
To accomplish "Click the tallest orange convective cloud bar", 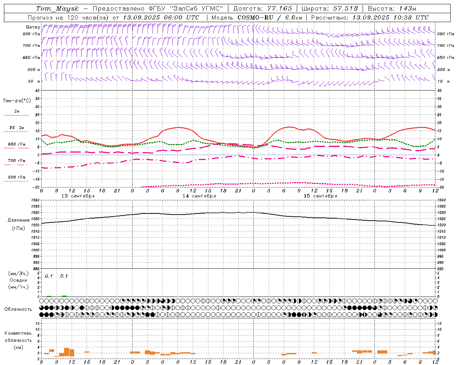I will click(x=67, y=352).
